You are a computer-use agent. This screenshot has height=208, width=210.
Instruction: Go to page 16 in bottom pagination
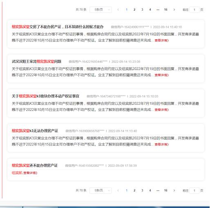[x=165, y=190]
